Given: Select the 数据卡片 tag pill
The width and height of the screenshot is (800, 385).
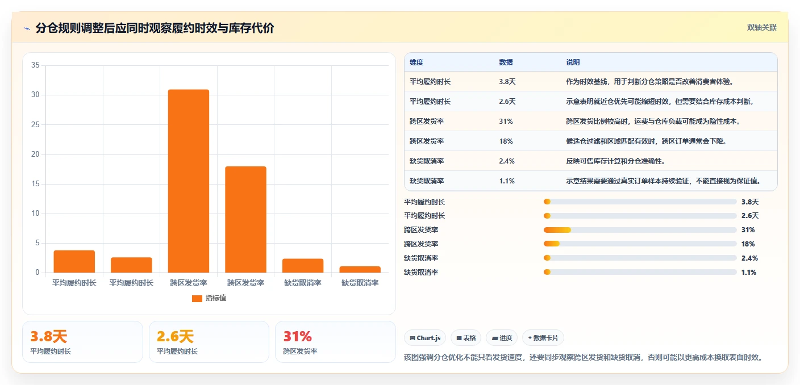Looking at the screenshot, I should (543, 338).
